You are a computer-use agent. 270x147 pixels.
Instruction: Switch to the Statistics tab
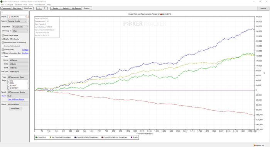pos(66,8)
